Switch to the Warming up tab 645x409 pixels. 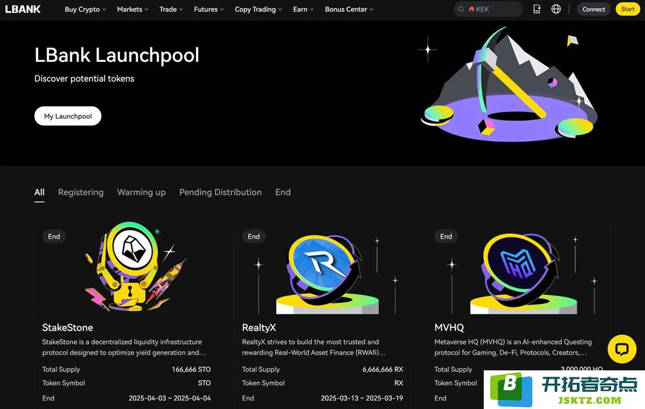[x=141, y=192]
